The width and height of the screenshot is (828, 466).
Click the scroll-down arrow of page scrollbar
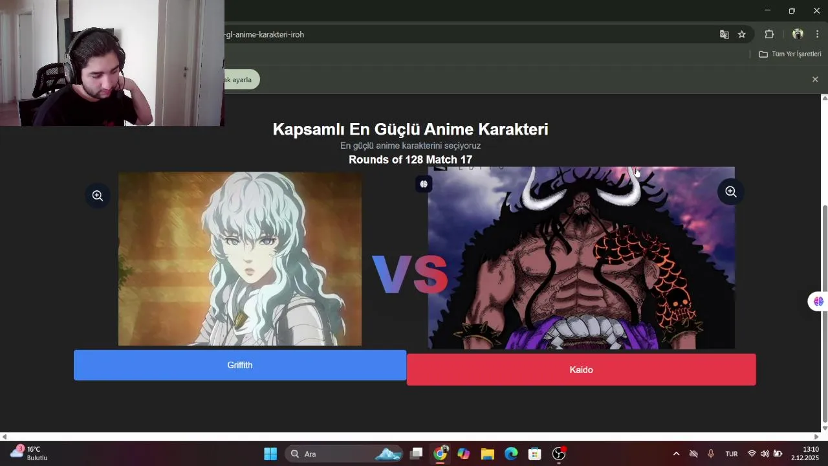click(x=824, y=428)
